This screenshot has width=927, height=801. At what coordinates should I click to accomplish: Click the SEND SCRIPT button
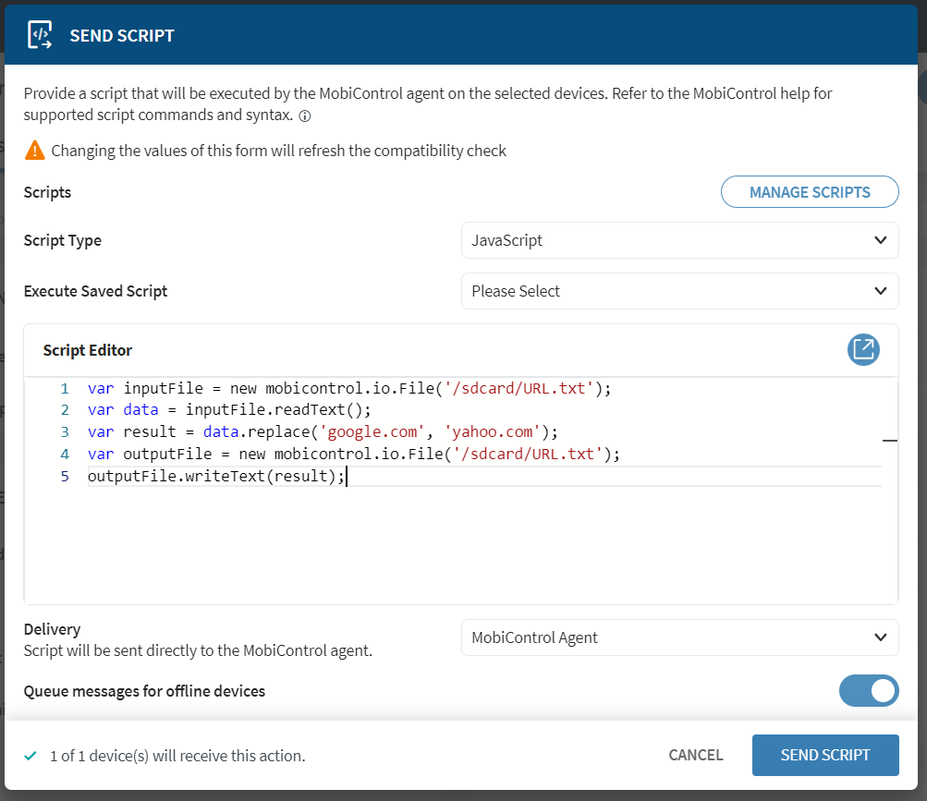824,755
